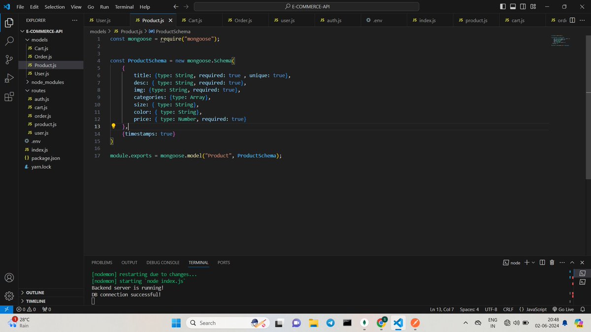The image size is (591, 332).
Task: Go to line via Ln 13, Col 7
Action: pyautogui.click(x=442, y=309)
